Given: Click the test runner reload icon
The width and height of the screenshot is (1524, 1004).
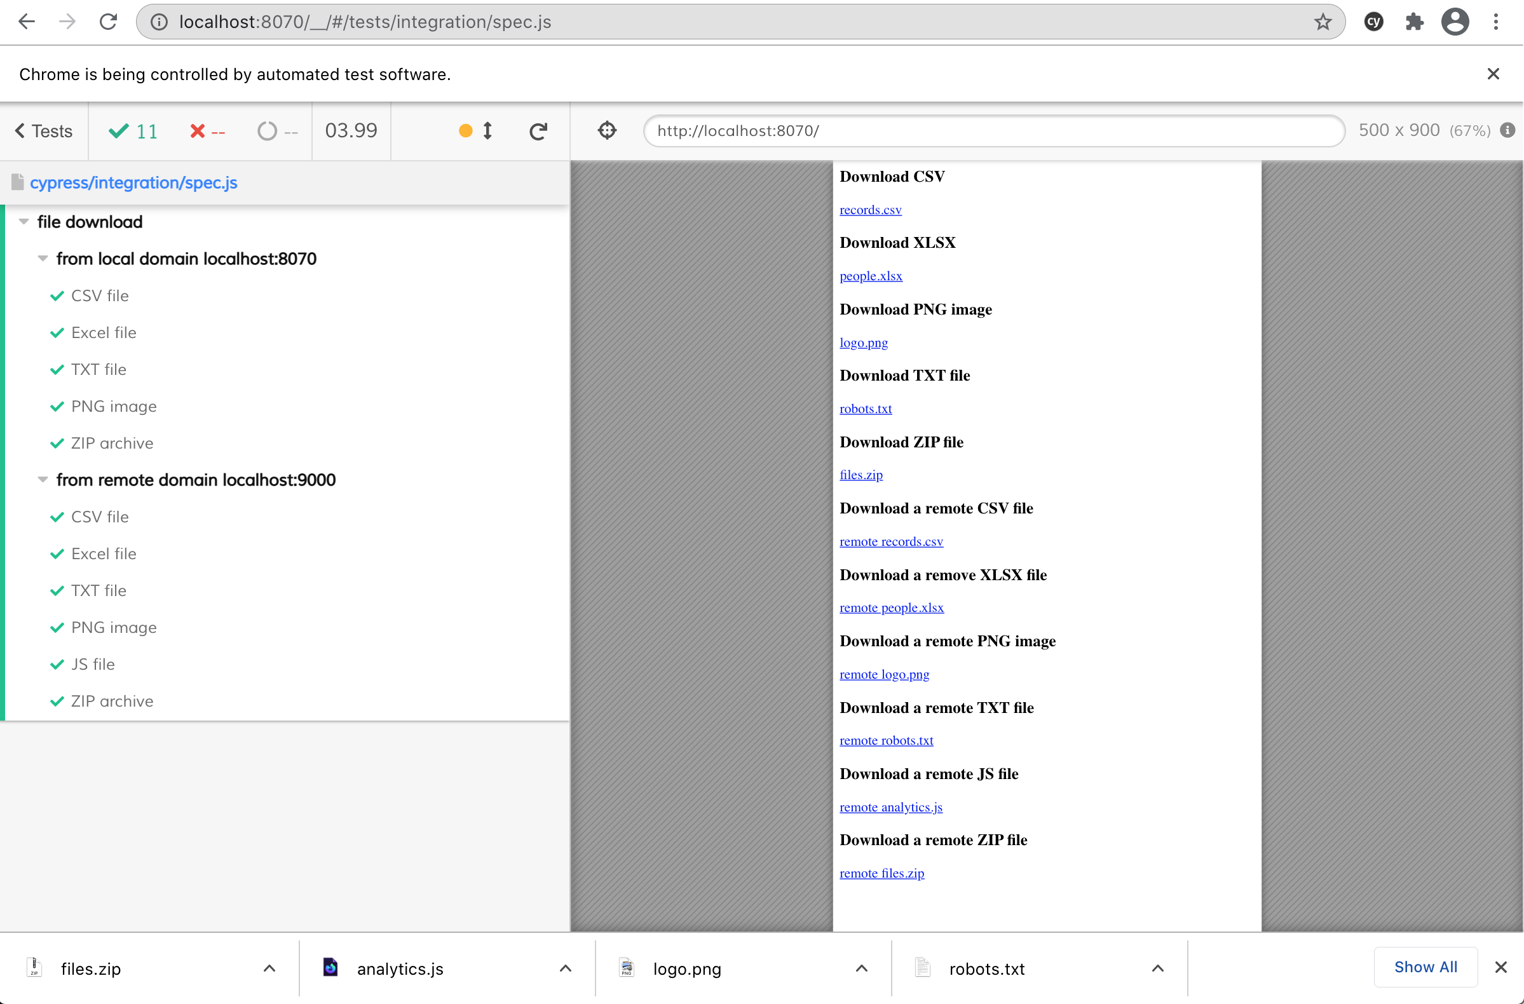Looking at the screenshot, I should click(x=538, y=131).
